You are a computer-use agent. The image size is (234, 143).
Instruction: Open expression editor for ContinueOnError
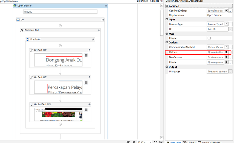click(230, 11)
